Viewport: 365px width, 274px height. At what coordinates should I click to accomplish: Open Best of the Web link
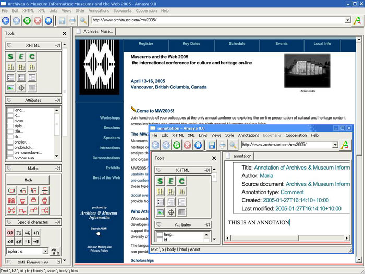[x=106, y=178]
